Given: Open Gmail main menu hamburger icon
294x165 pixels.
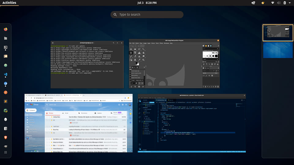Looking at the screenshot, I should (27, 105).
